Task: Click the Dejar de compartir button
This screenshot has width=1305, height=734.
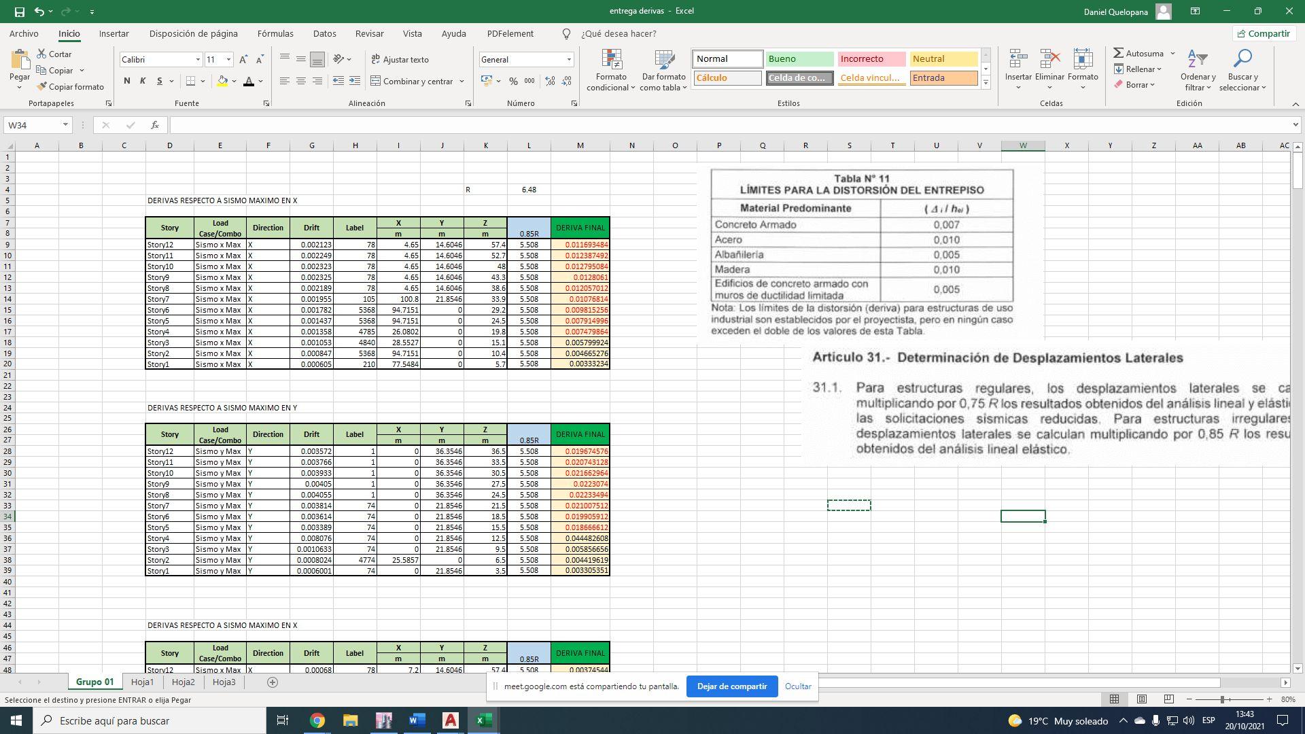Action: 731,686
